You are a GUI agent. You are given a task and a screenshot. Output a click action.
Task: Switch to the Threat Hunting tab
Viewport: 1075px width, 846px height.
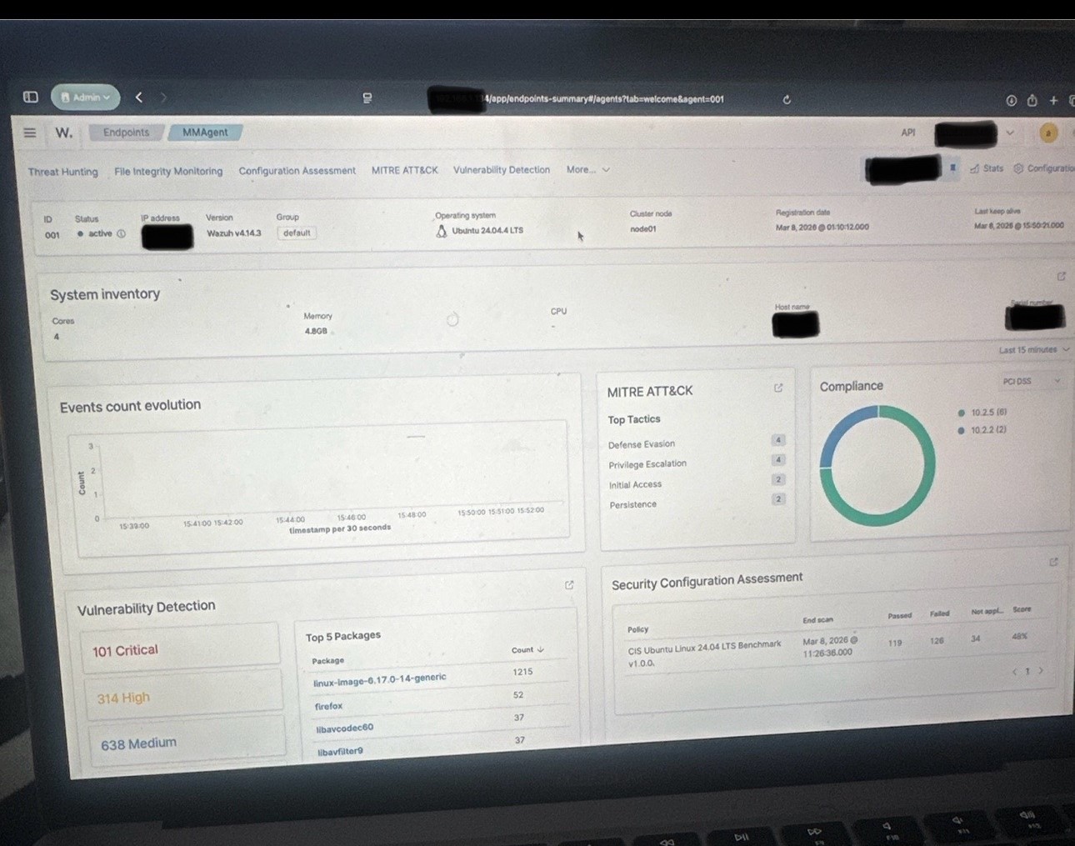pos(62,171)
